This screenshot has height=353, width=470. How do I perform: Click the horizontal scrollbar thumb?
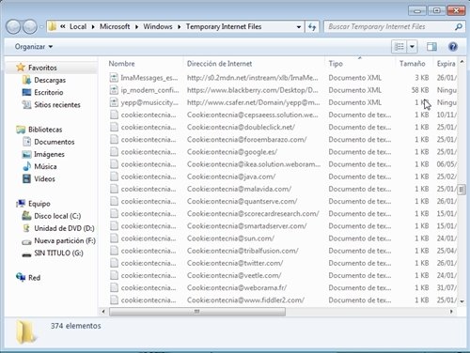point(197,312)
